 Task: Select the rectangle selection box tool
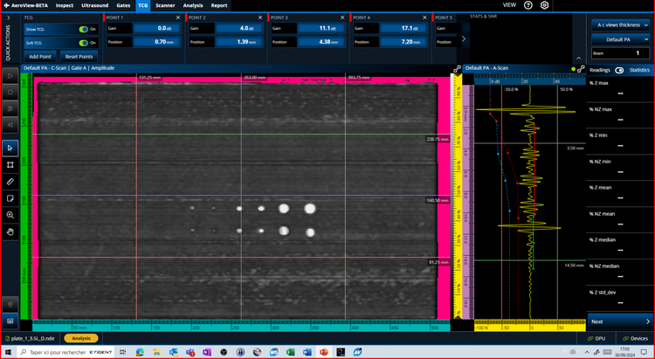pos(10,164)
